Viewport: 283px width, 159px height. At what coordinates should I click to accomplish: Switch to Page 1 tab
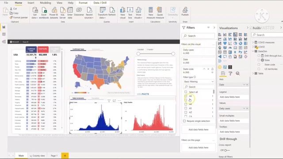tap(54, 155)
